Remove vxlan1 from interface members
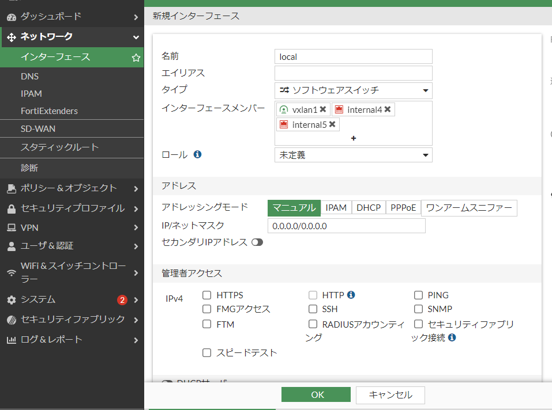Screen dimensions: 552x410 click(322, 109)
